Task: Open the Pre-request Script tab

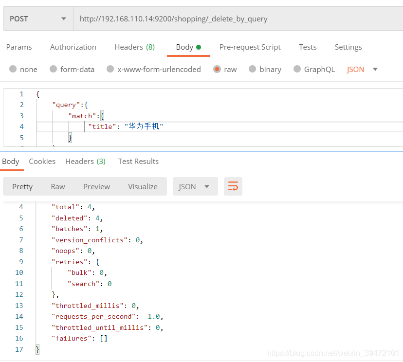Action: click(x=250, y=47)
